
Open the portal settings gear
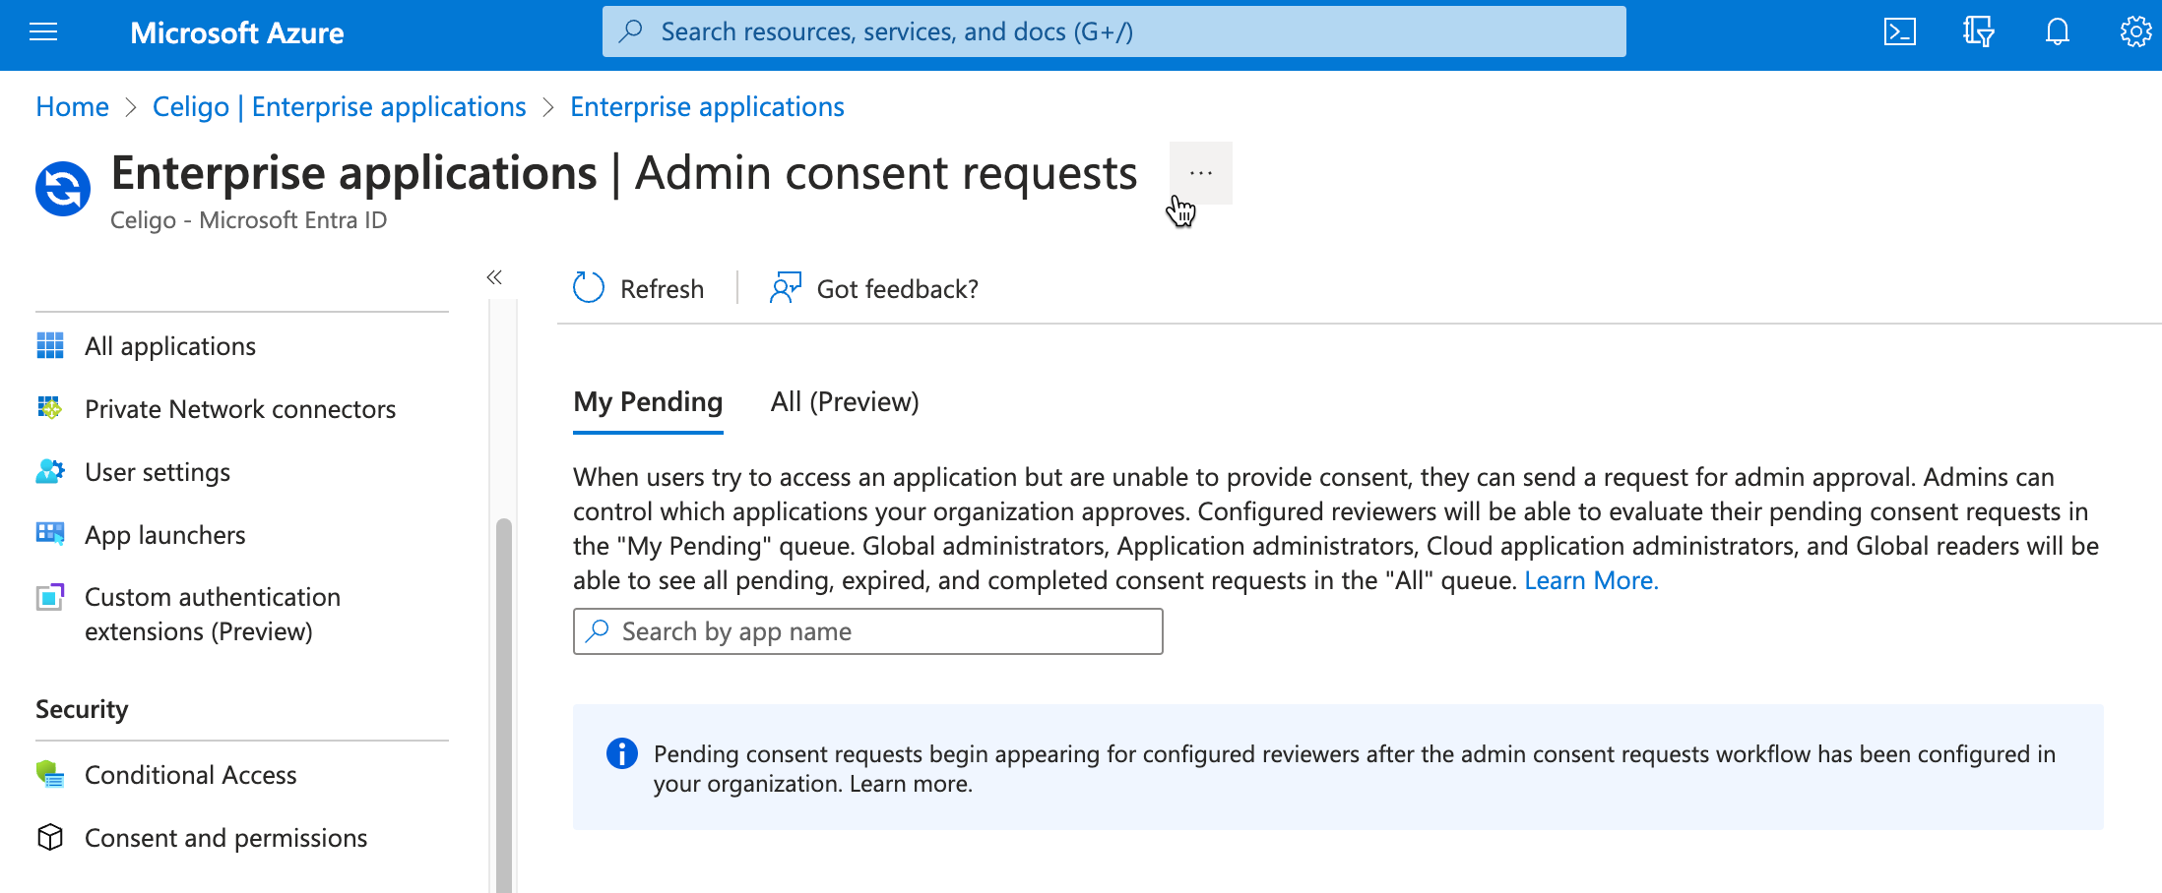[x=2135, y=32]
